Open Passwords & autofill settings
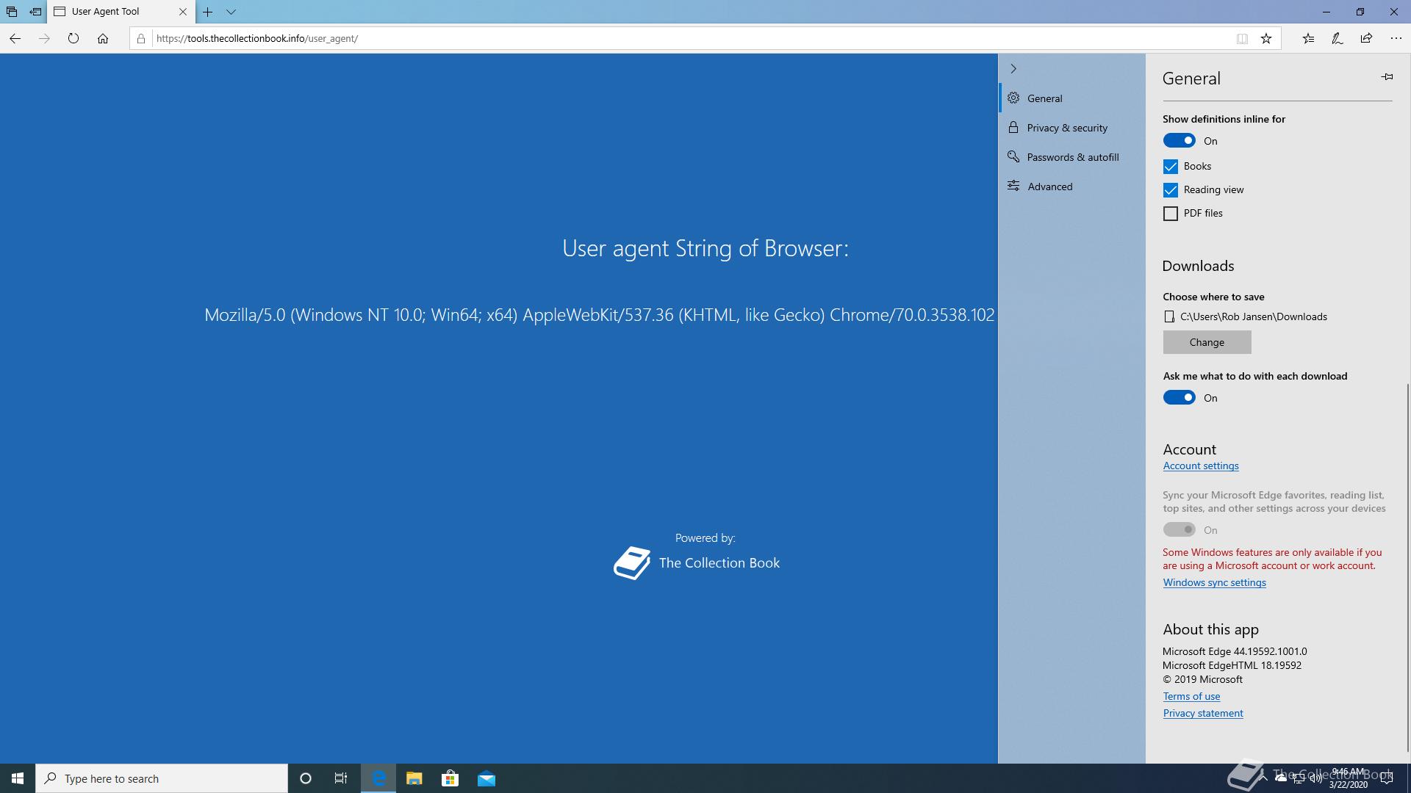Viewport: 1411px width, 793px height. [1071, 157]
